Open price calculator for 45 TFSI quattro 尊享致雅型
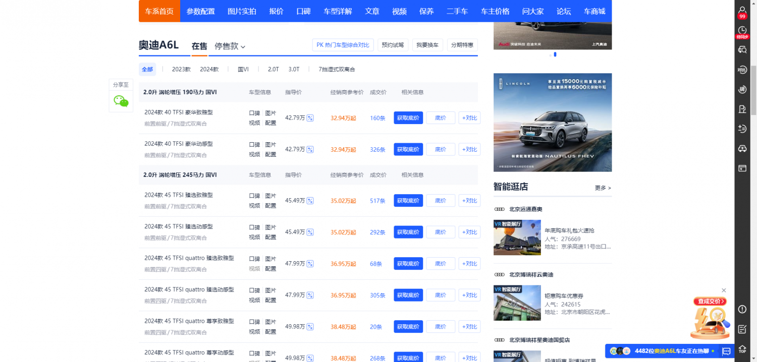 coord(310,327)
